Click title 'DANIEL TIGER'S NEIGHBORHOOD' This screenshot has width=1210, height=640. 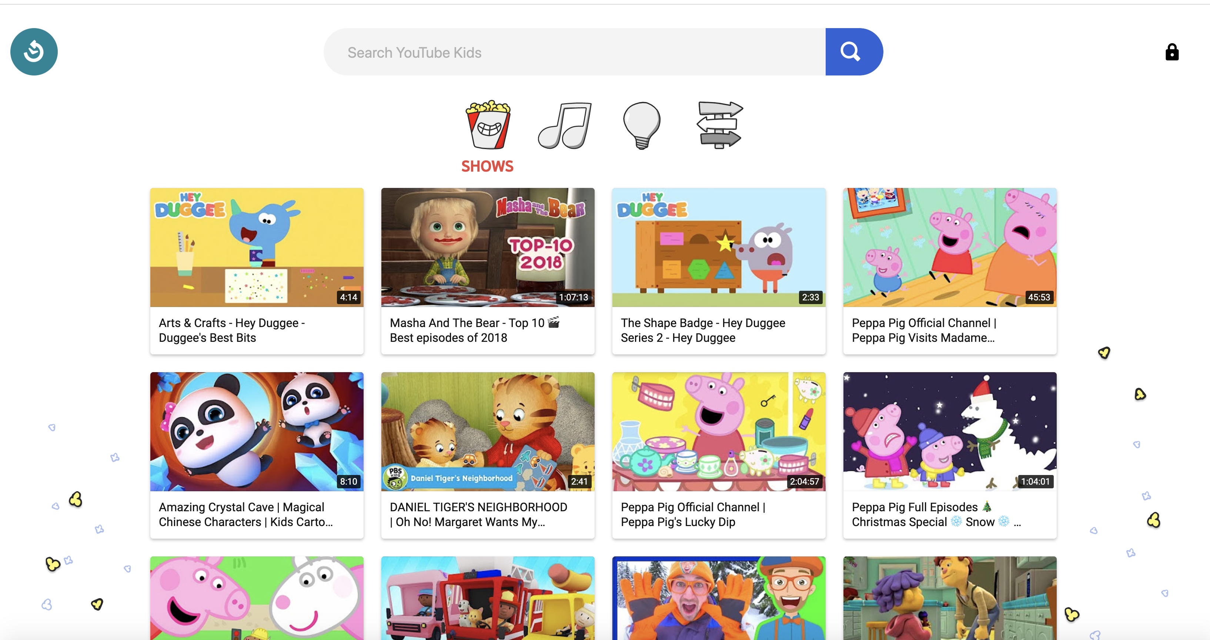click(x=479, y=515)
